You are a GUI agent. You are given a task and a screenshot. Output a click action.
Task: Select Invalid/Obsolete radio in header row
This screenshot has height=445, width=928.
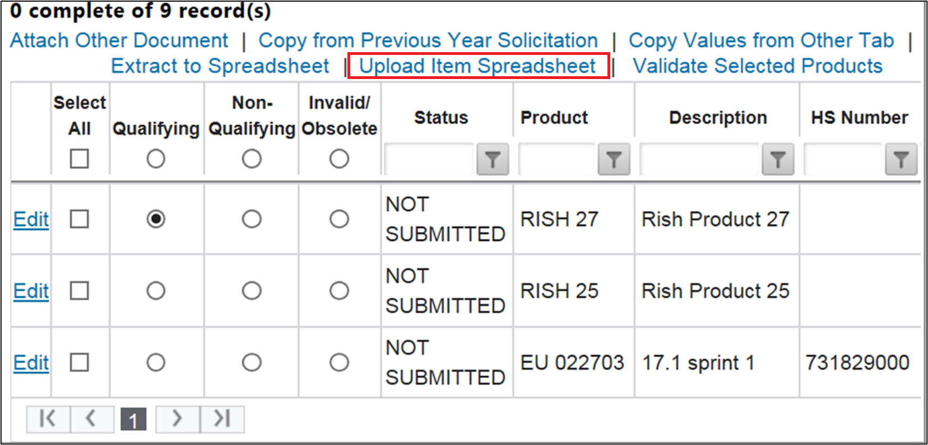click(x=339, y=159)
